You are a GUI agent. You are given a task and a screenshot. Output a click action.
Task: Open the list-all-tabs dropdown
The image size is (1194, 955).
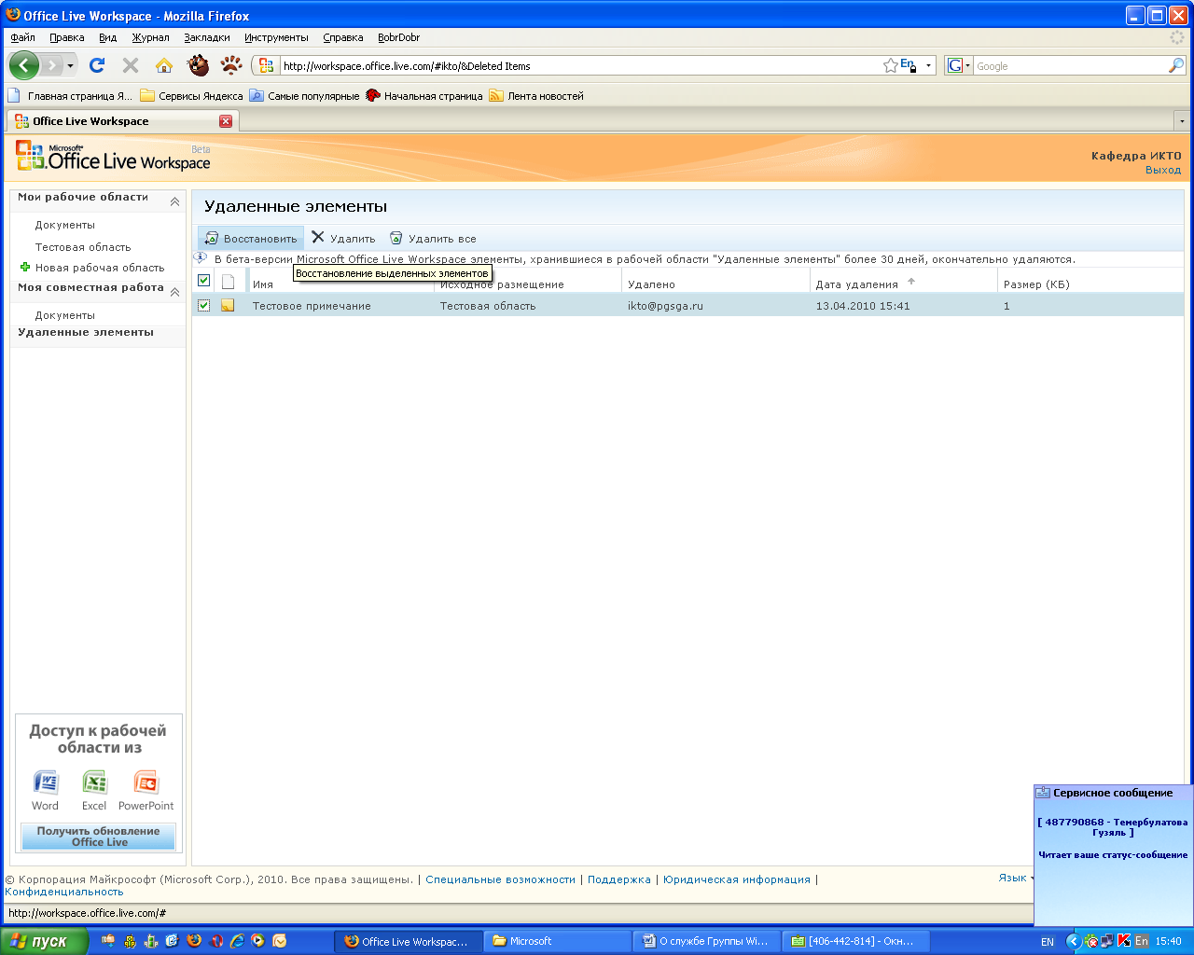[1182, 121]
